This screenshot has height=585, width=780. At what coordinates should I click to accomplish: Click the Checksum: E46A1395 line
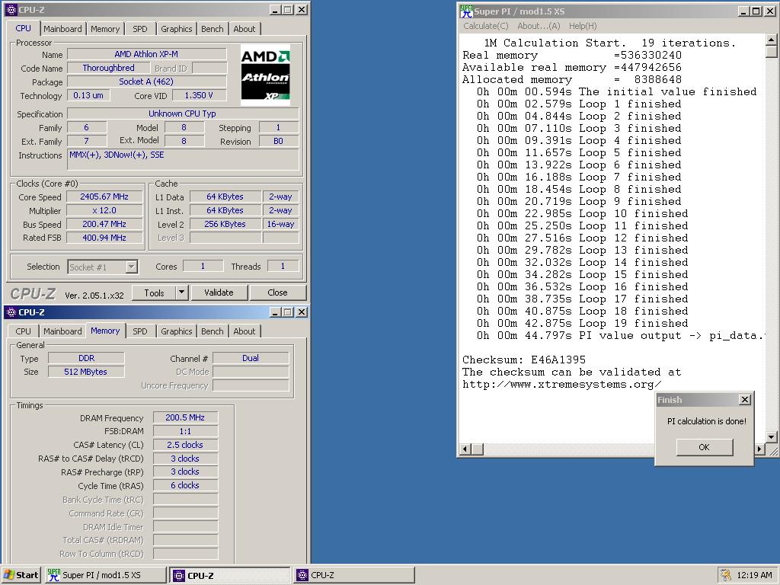coord(524,360)
